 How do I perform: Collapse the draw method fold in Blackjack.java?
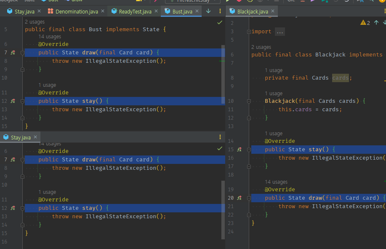click(249, 198)
